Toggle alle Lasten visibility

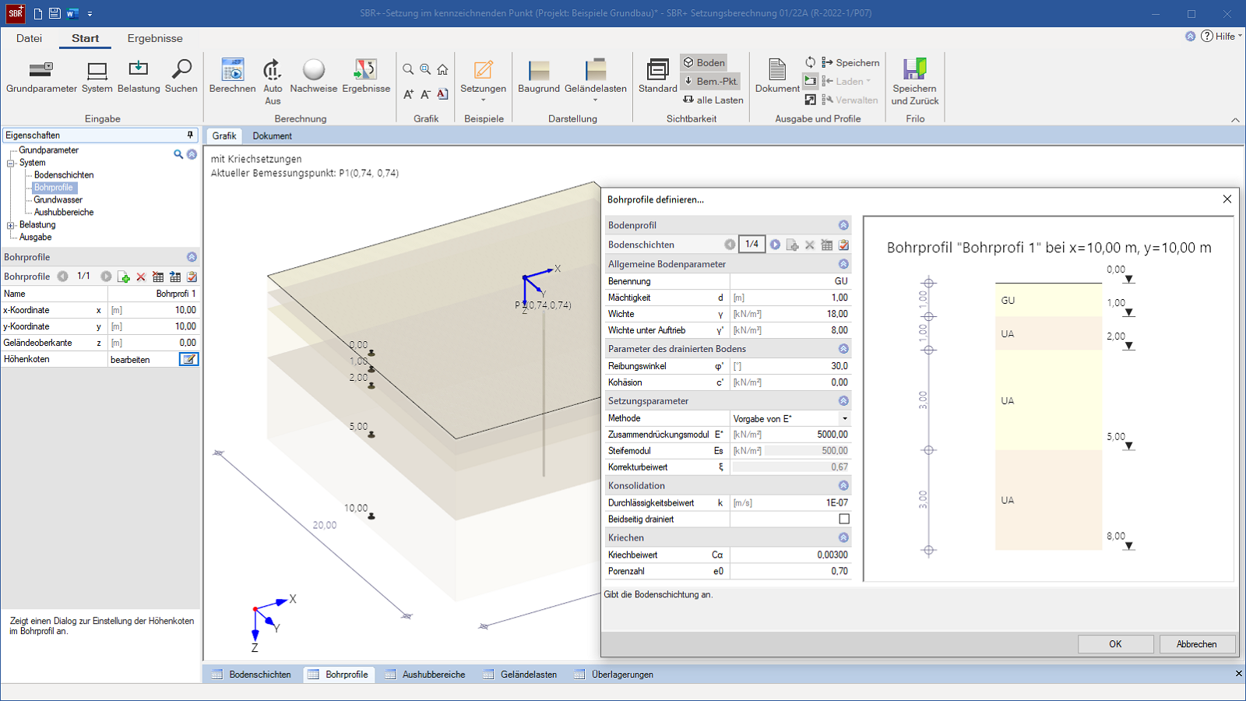(713, 100)
